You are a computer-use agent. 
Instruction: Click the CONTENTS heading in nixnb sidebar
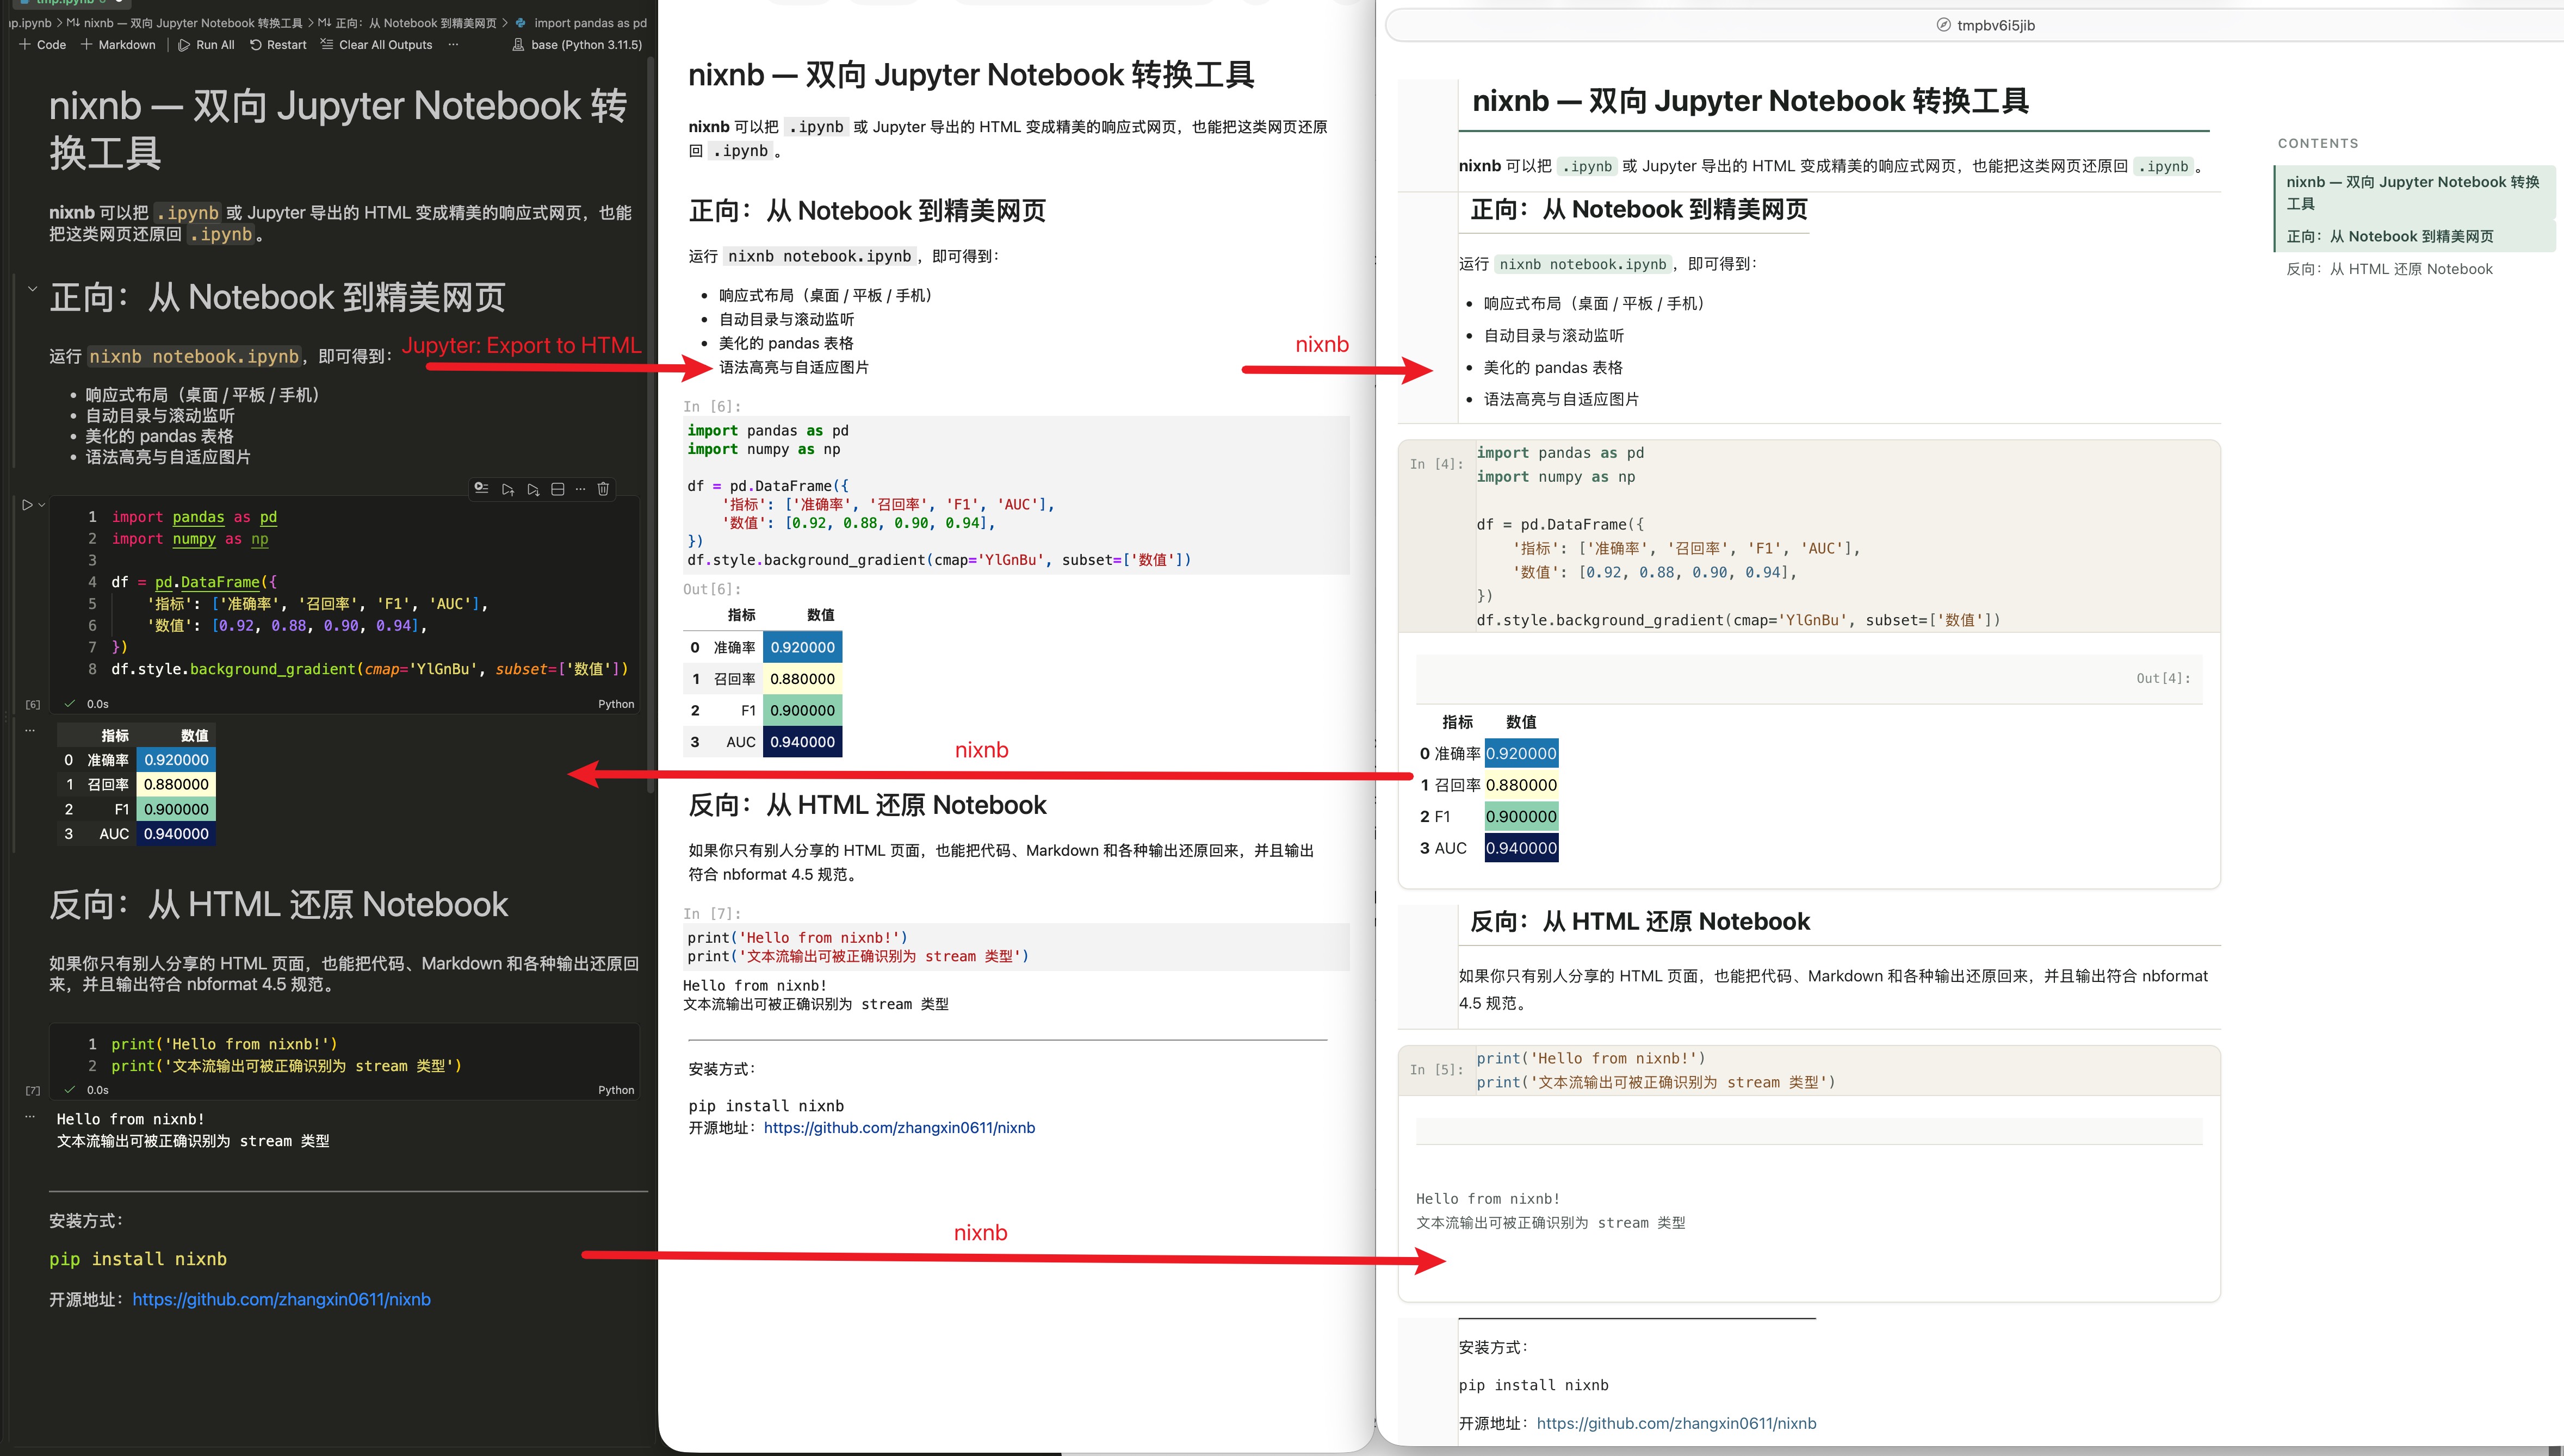point(2318,144)
